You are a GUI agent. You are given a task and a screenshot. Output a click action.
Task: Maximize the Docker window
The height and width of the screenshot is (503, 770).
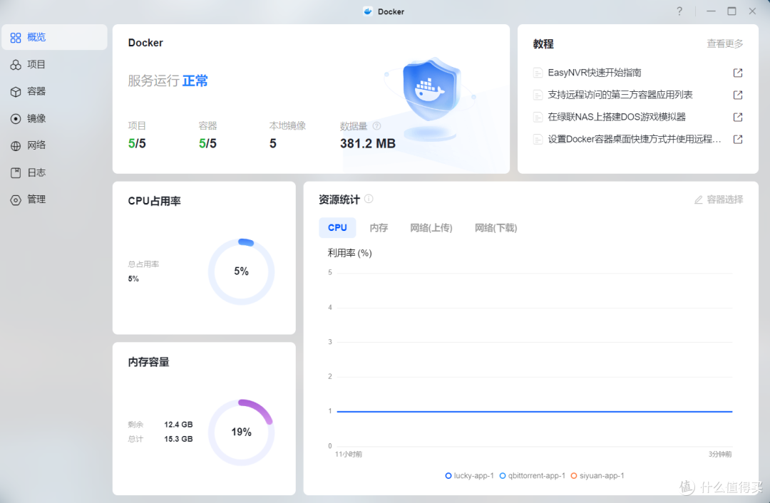click(x=731, y=11)
